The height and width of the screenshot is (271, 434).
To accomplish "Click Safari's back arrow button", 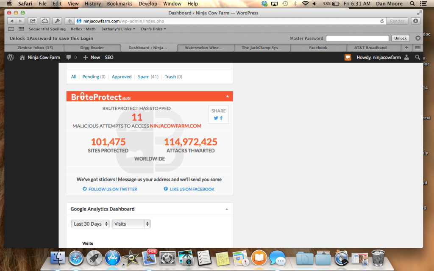I will (11, 21).
